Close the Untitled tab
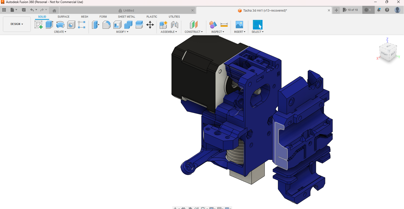This screenshot has width=404, height=209. (x=193, y=10)
